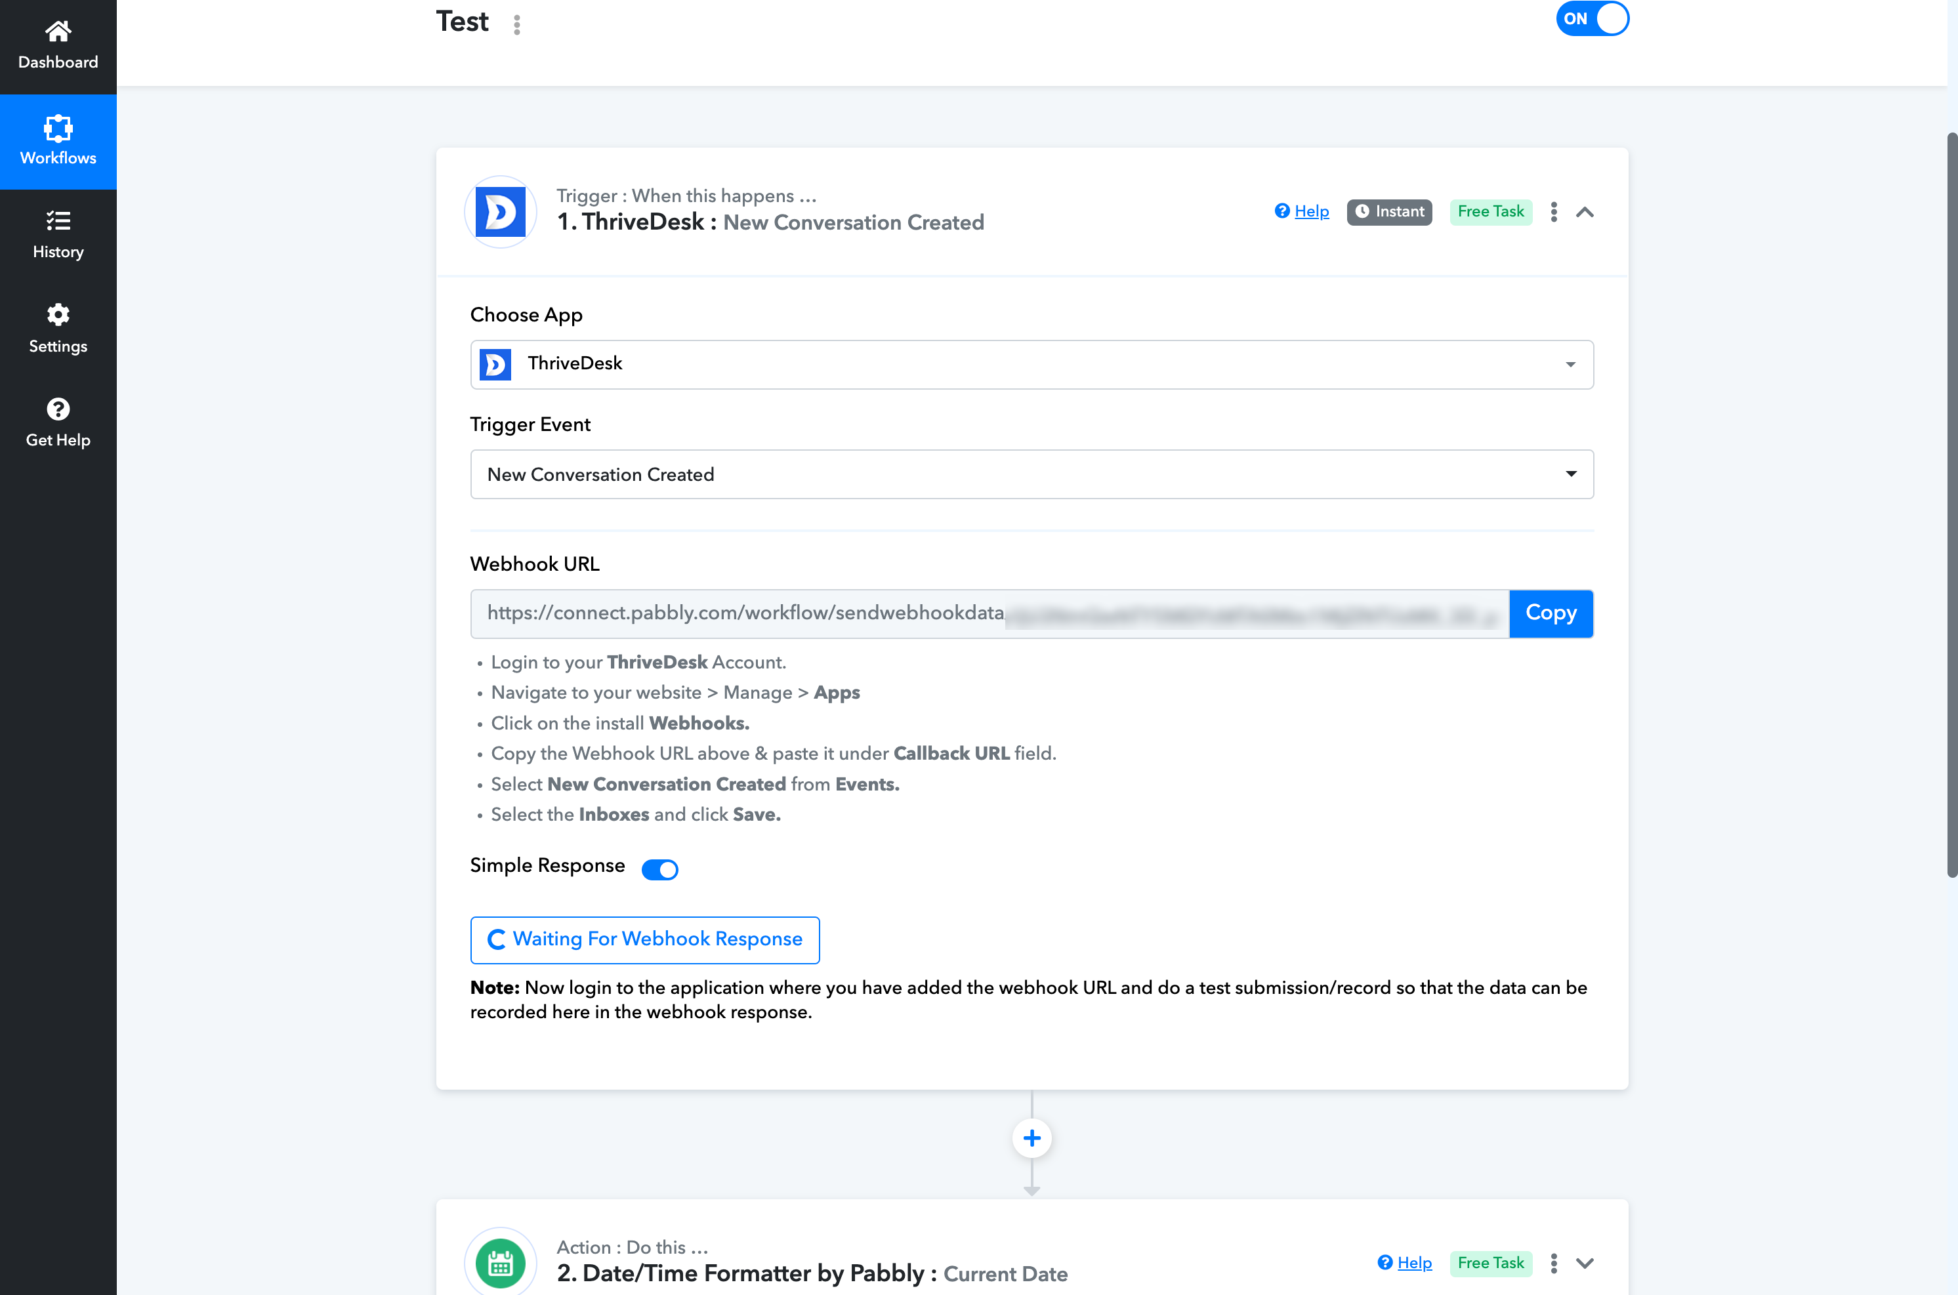Click the workflow title "Test"
The height and width of the screenshot is (1295, 1958).
click(463, 22)
